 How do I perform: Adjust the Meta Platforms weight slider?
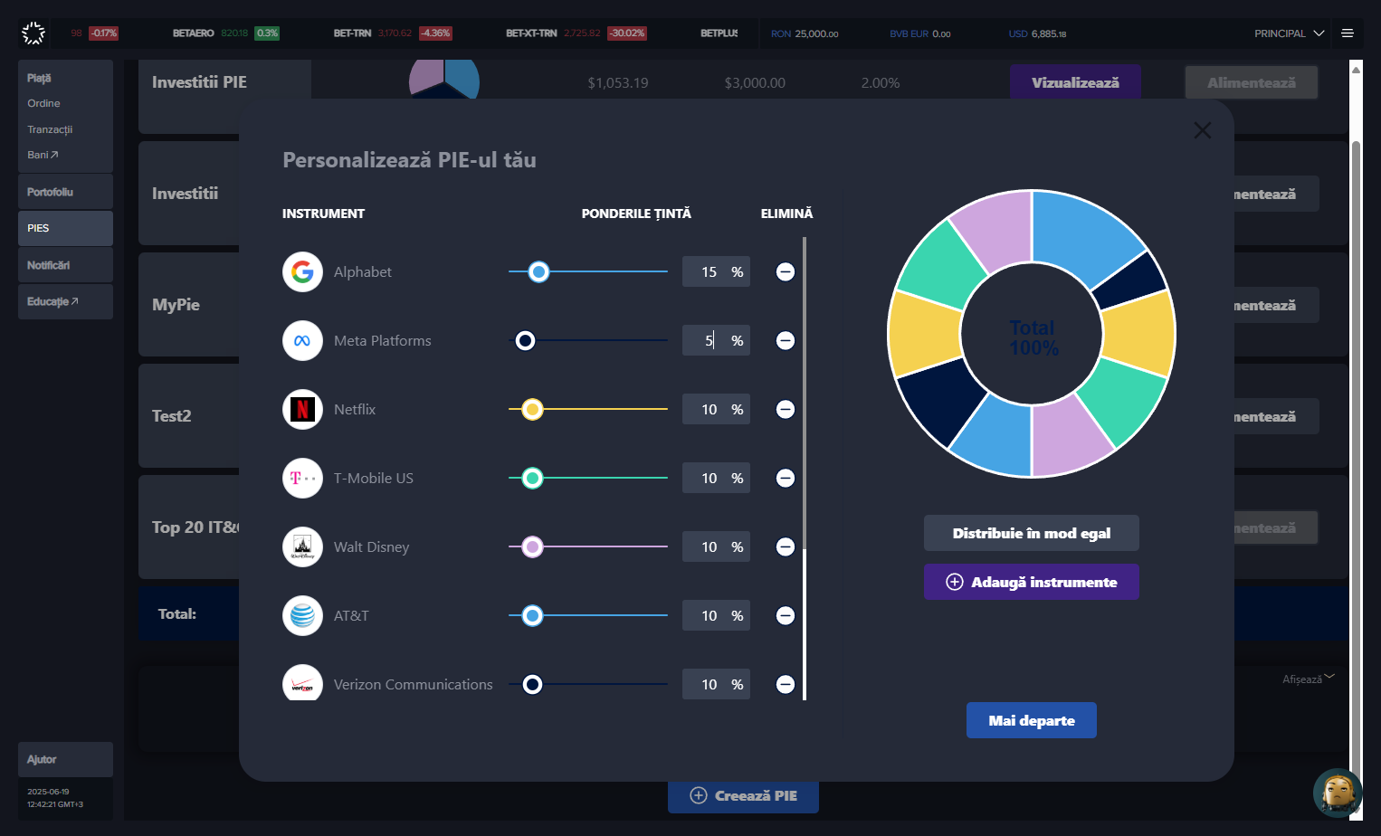point(588,340)
